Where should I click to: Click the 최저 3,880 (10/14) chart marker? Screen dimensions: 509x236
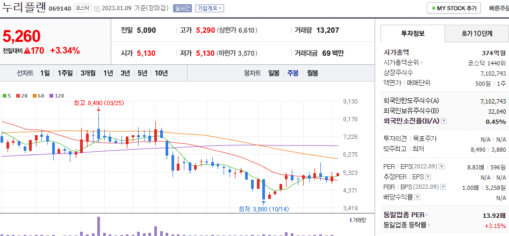pyautogui.click(x=263, y=209)
